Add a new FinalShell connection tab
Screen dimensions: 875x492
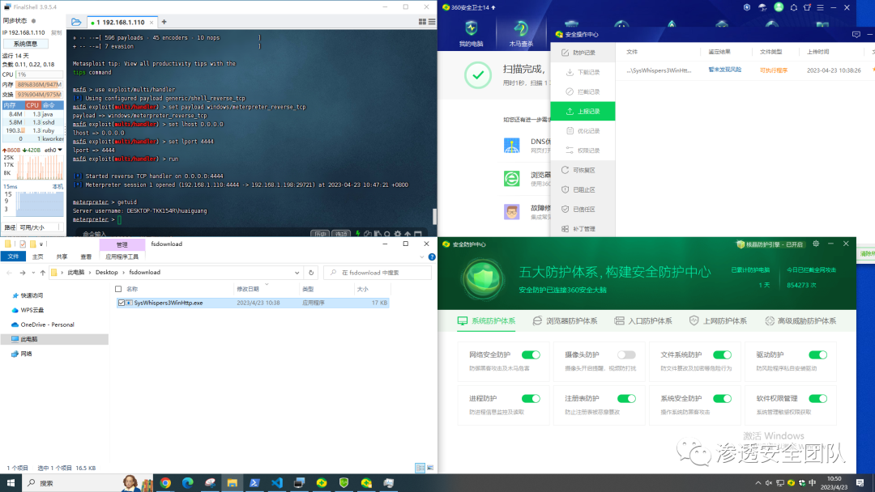[x=164, y=23]
